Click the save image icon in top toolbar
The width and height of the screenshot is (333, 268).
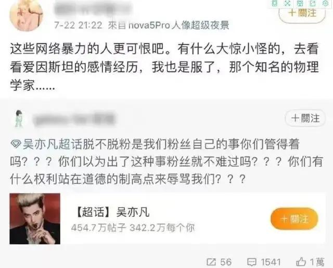300,3
